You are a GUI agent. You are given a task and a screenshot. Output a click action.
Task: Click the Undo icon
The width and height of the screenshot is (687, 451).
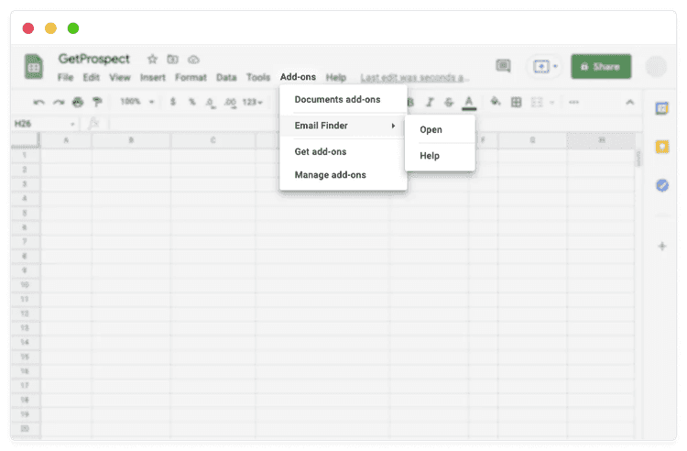[39, 102]
